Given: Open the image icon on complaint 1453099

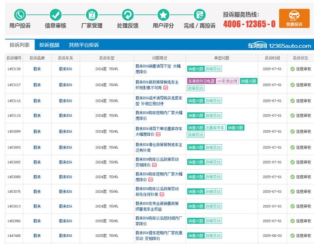Looking at the screenshot, I should tap(158, 134).
